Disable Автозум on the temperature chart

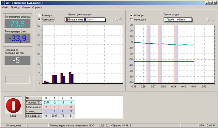point(131,15)
